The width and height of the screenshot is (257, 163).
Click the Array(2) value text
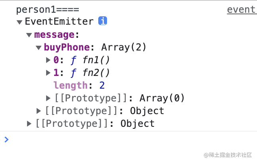pos(124,47)
